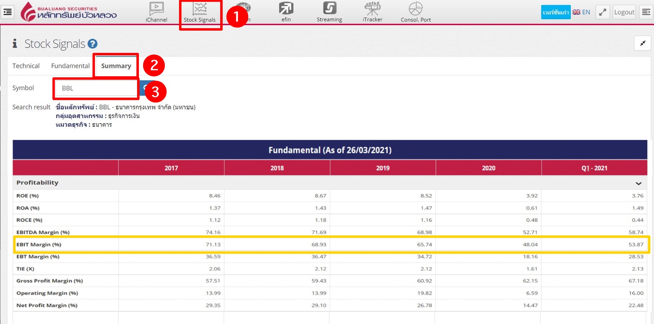Click the 2018 column header
This screenshot has height=324, width=654.
277,168
